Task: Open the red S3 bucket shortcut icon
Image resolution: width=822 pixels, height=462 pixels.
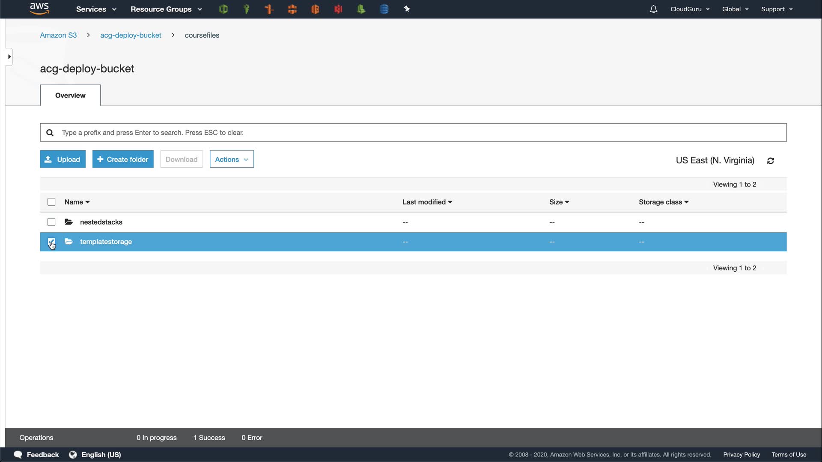Action: tap(338, 9)
